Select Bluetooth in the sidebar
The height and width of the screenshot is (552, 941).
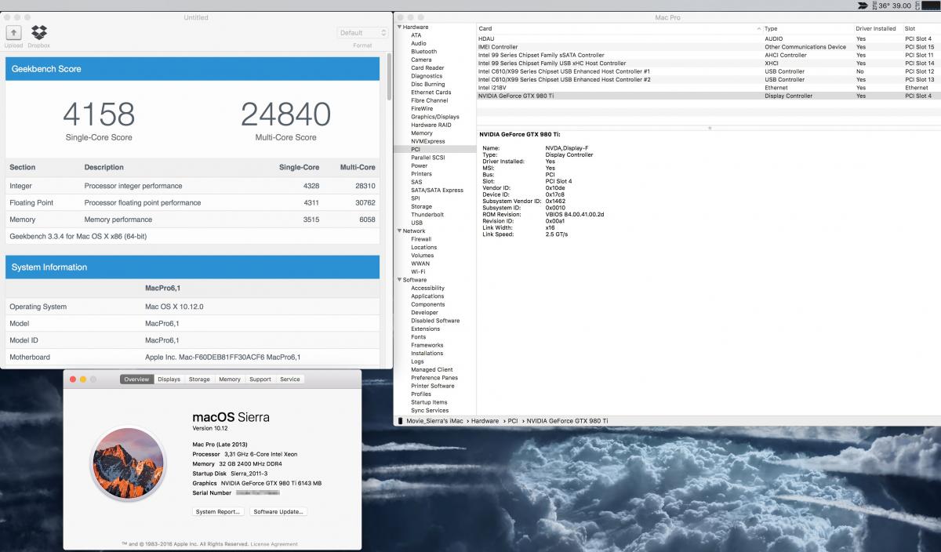424,52
